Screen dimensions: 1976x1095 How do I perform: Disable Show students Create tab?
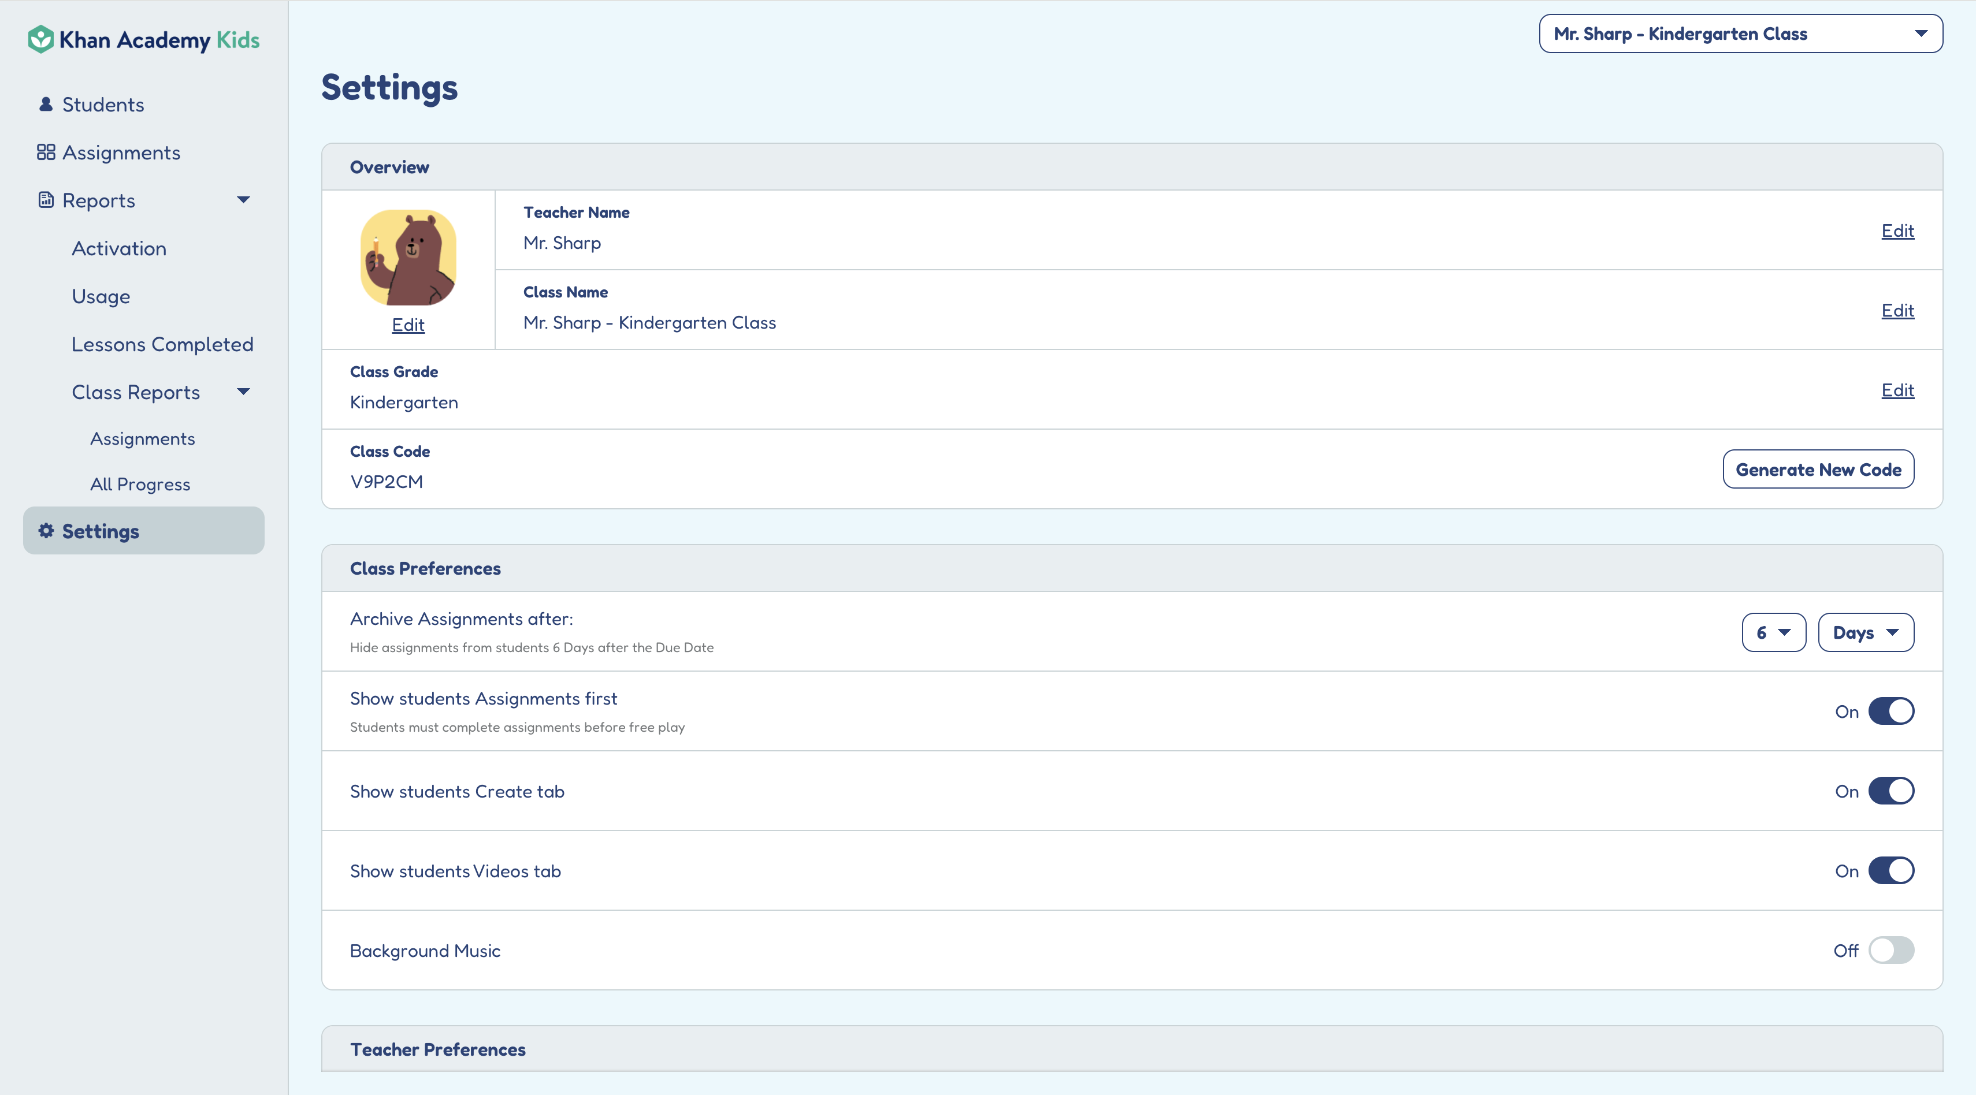(x=1892, y=791)
